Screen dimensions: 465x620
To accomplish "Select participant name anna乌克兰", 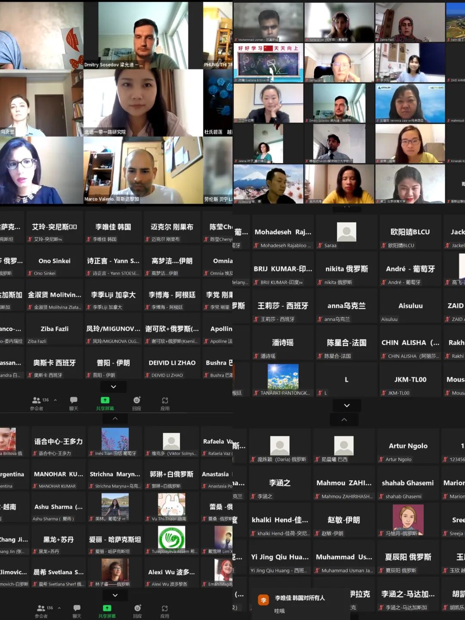I will tap(347, 306).
